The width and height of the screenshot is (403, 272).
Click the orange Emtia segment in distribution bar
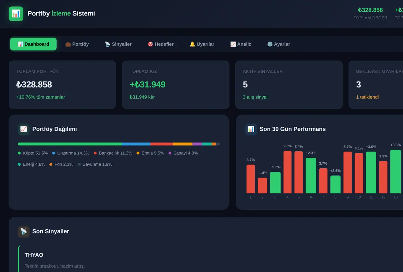(x=183, y=144)
